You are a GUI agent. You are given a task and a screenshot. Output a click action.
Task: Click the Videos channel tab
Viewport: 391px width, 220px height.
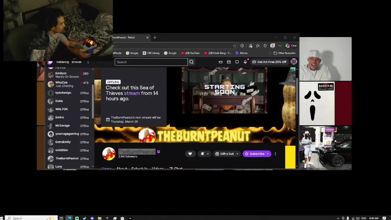[158, 168]
